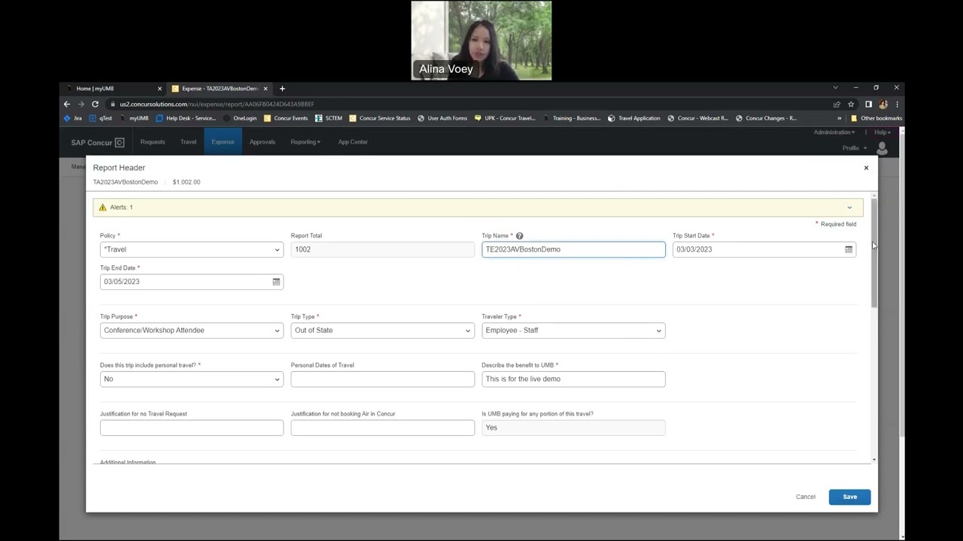Screen dimensions: 963x541
Task: Click the Chrome tab search chevron
Action: point(835,89)
